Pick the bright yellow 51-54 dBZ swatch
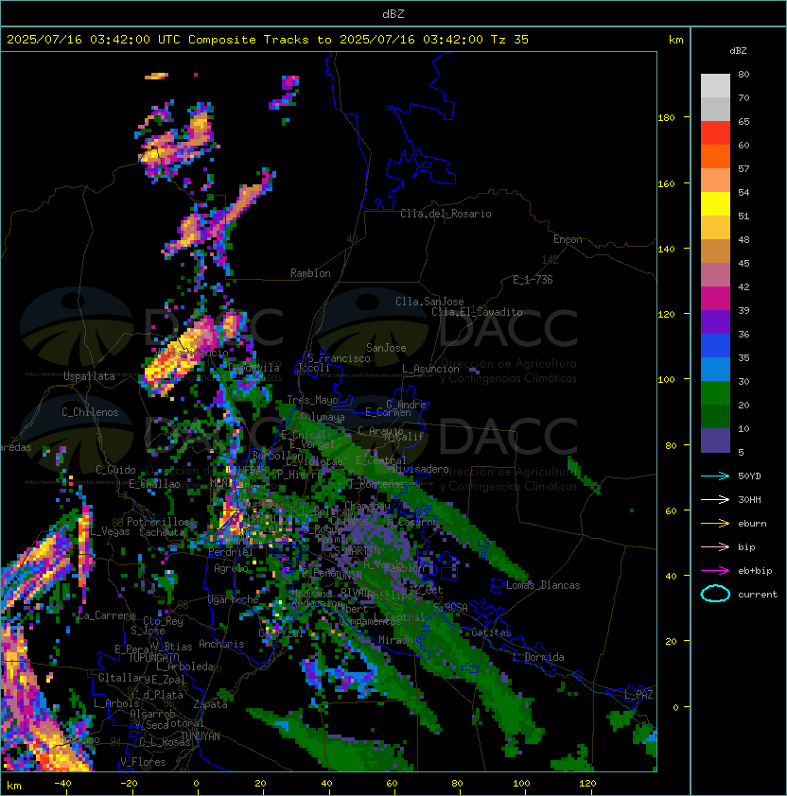The image size is (787, 796). [715, 204]
